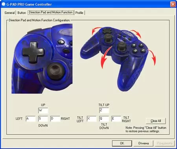The height and width of the screenshot is (149, 177).
Task: Open the Button tab
Action: tap(22, 13)
